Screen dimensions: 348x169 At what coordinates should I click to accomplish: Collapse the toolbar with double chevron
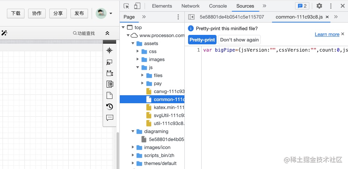107,33
